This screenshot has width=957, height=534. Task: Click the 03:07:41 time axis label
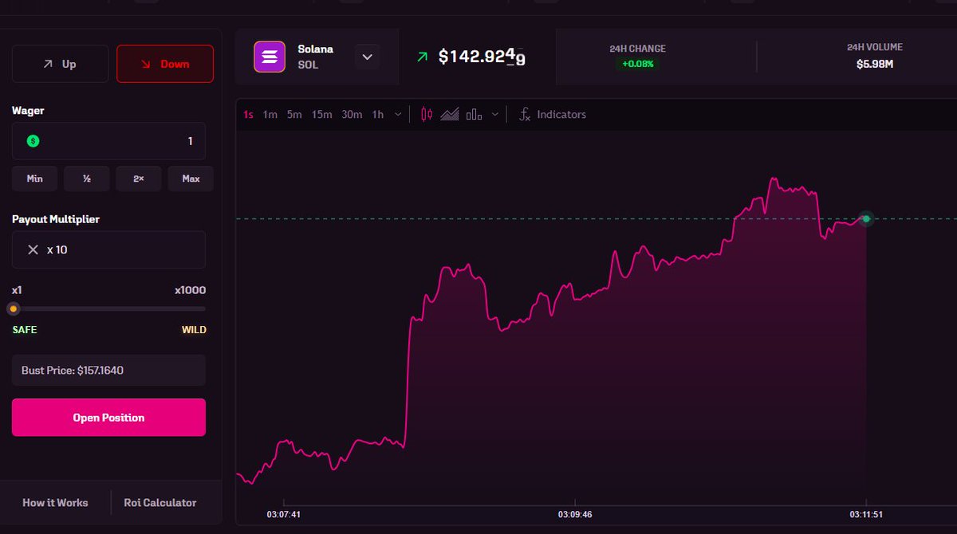[x=283, y=515]
